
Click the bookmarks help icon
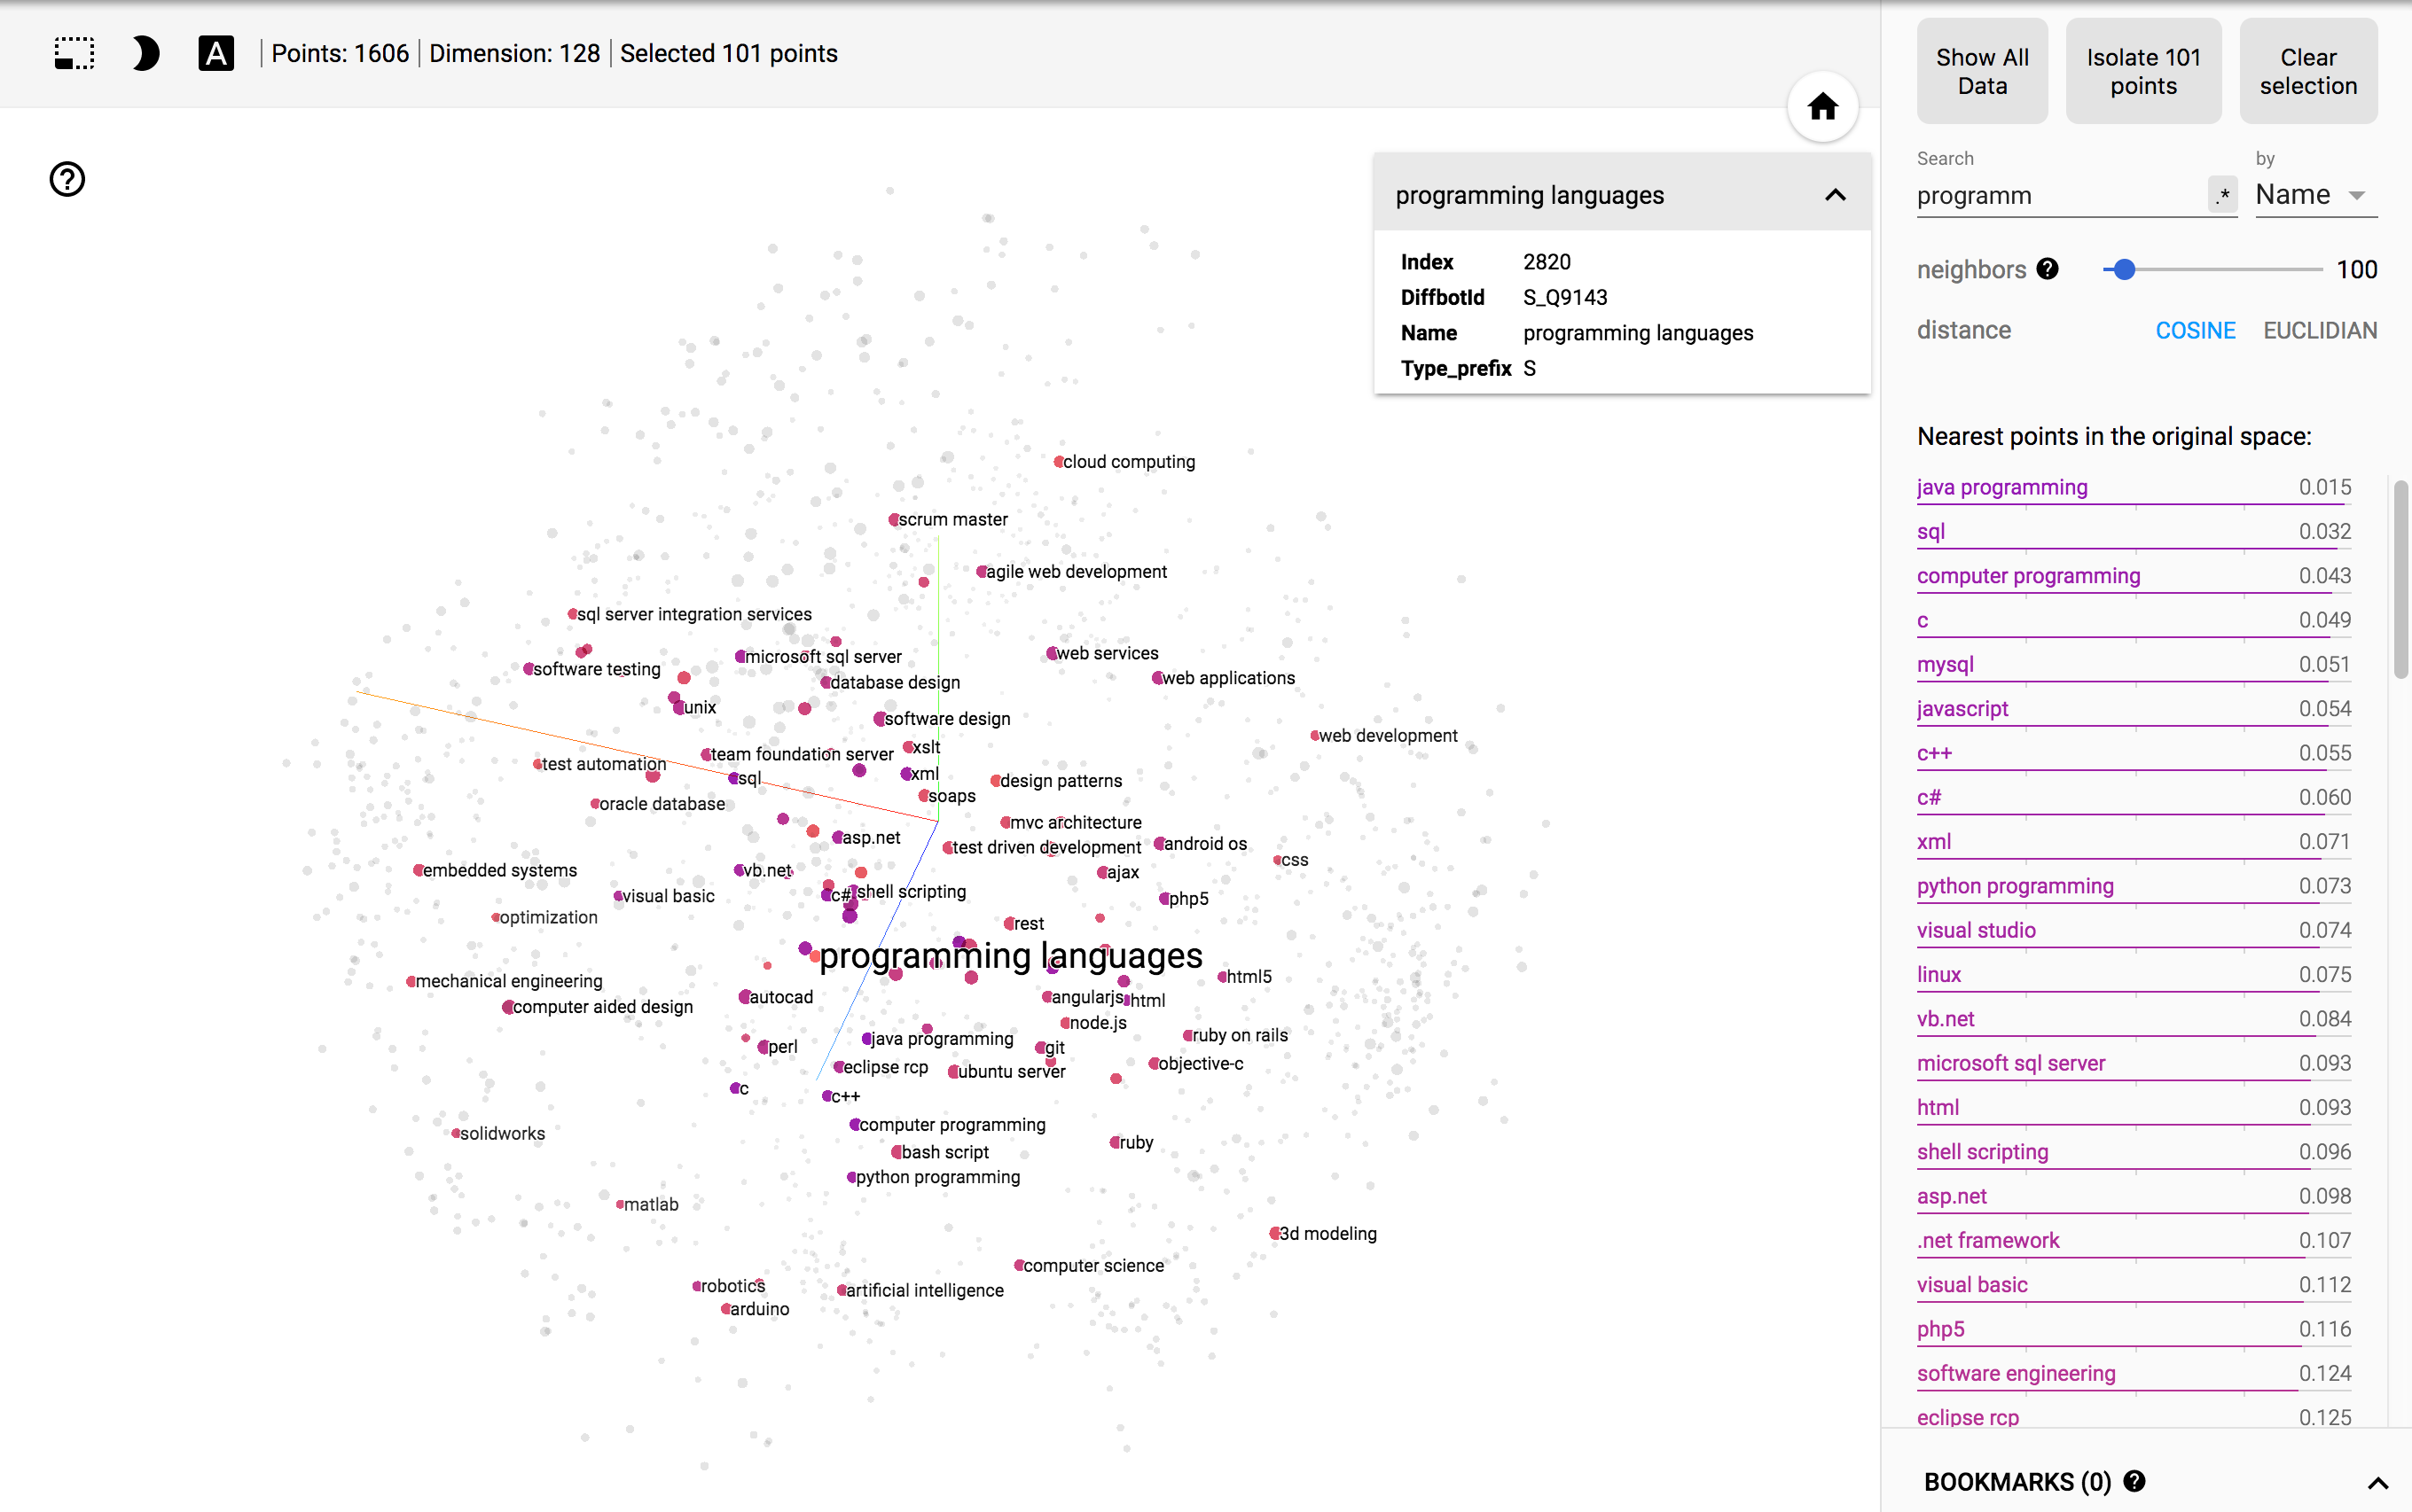2134,1481
